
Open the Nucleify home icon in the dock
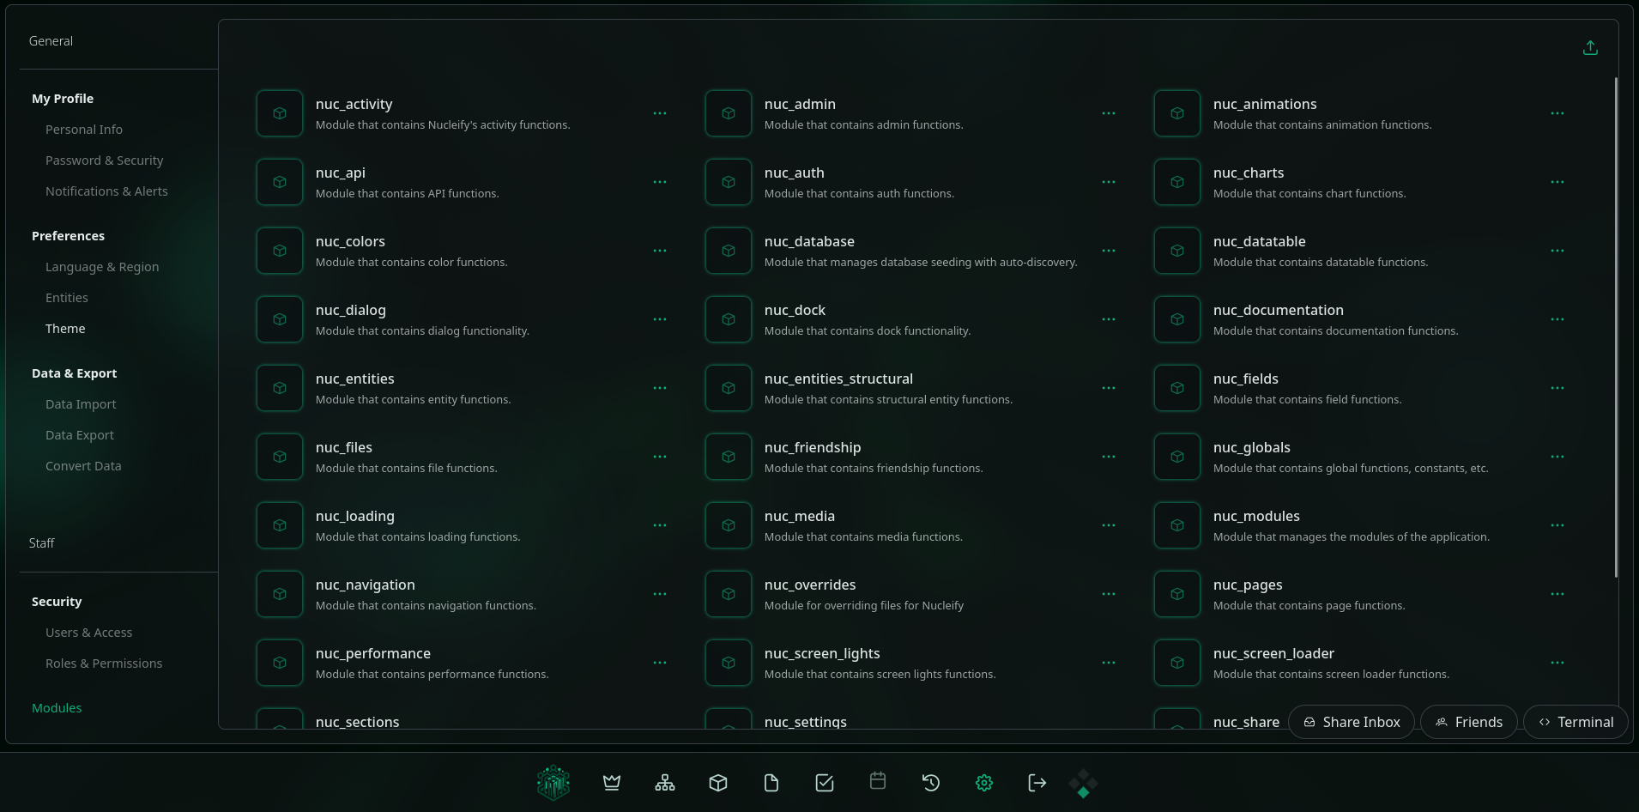click(x=553, y=782)
